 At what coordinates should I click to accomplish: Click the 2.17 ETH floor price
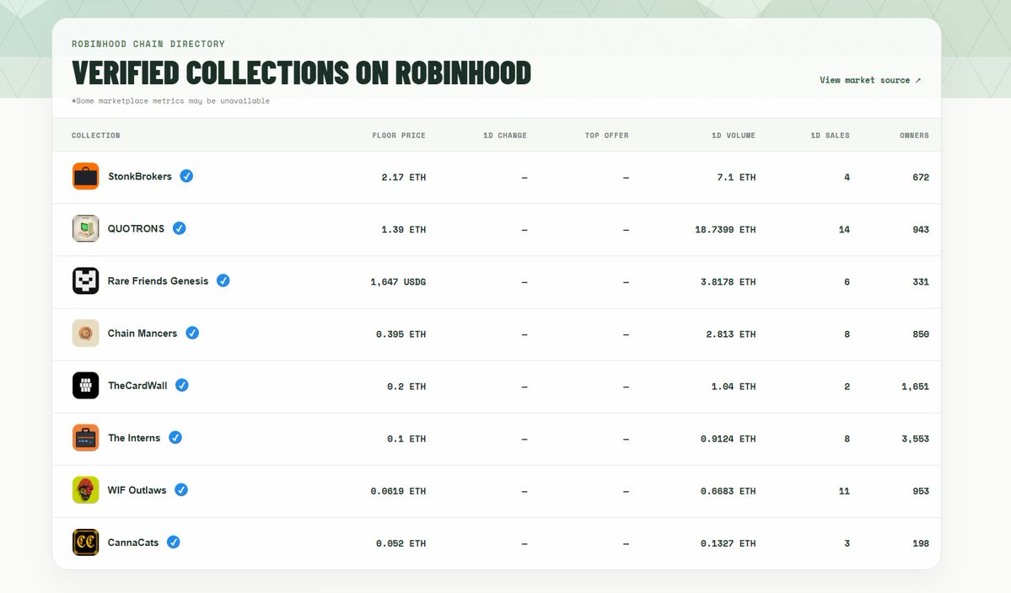404,177
